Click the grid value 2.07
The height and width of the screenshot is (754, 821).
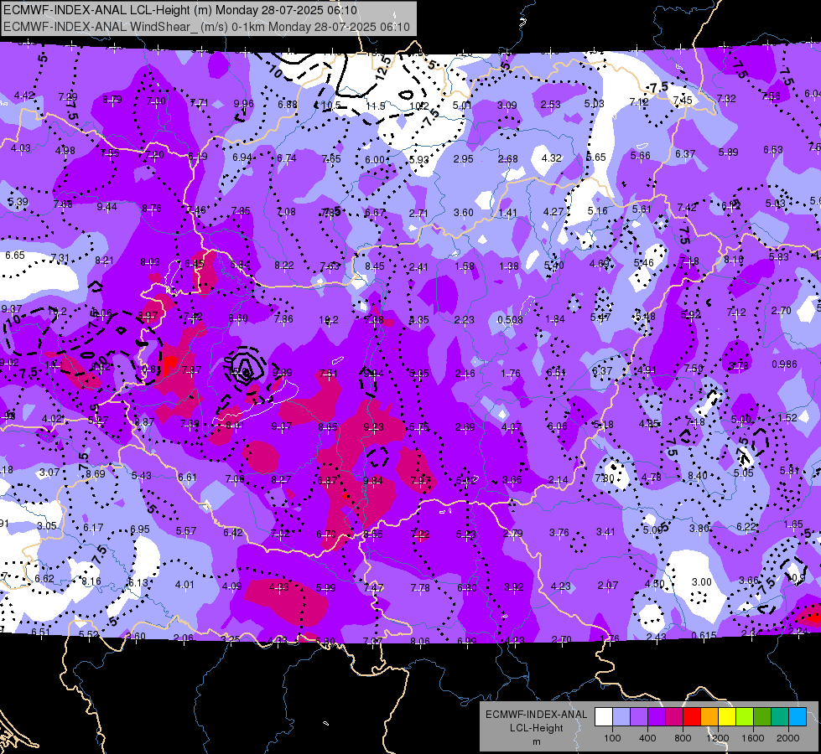click(608, 585)
